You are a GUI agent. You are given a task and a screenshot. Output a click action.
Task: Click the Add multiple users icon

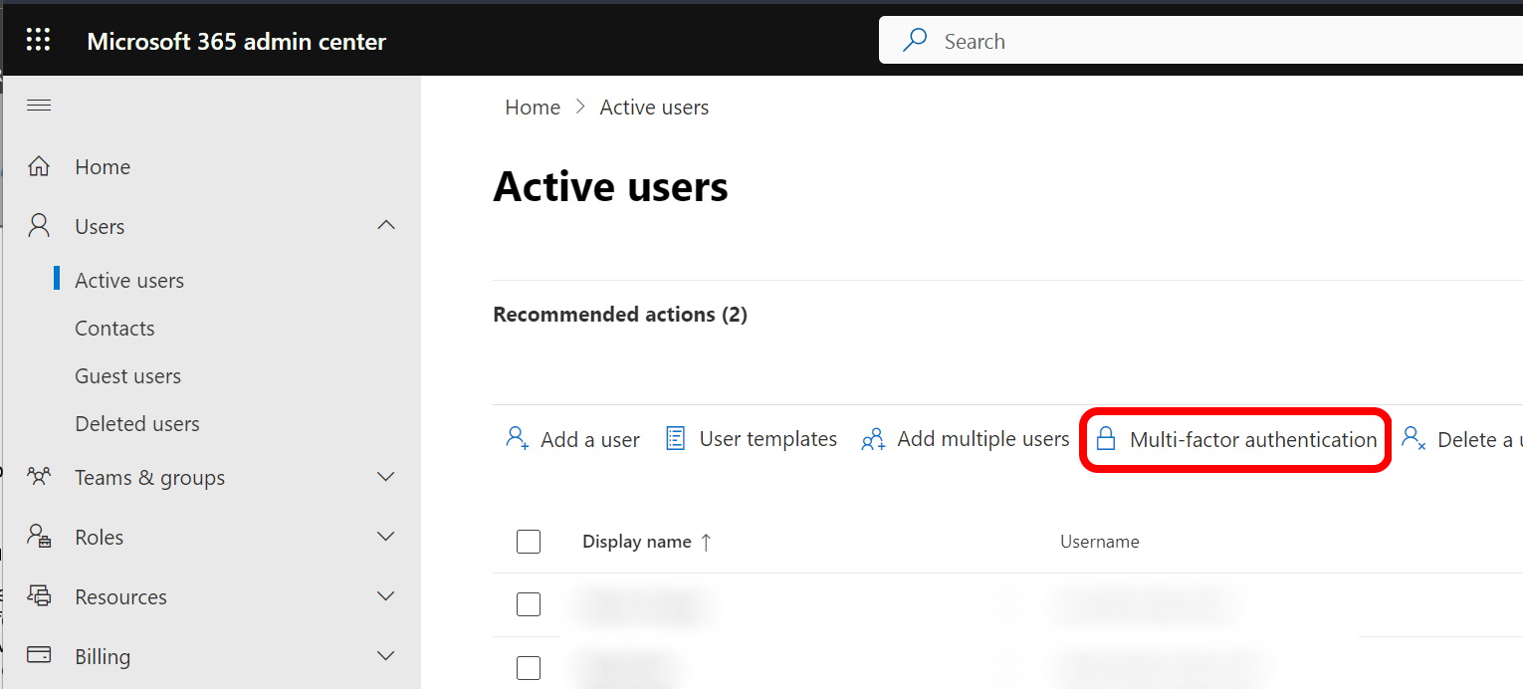tap(873, 439)
